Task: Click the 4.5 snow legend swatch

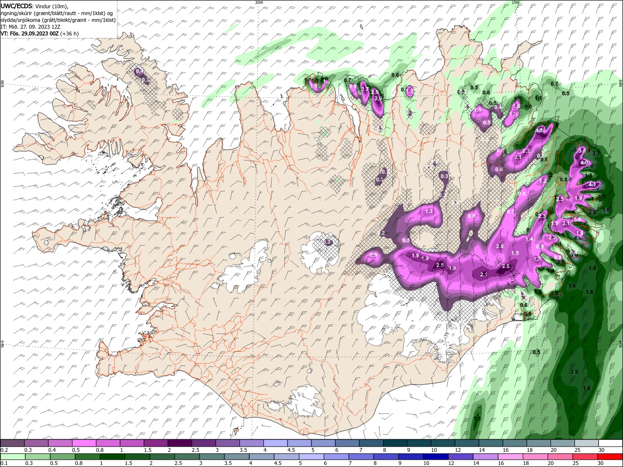Action: point(299,443)
